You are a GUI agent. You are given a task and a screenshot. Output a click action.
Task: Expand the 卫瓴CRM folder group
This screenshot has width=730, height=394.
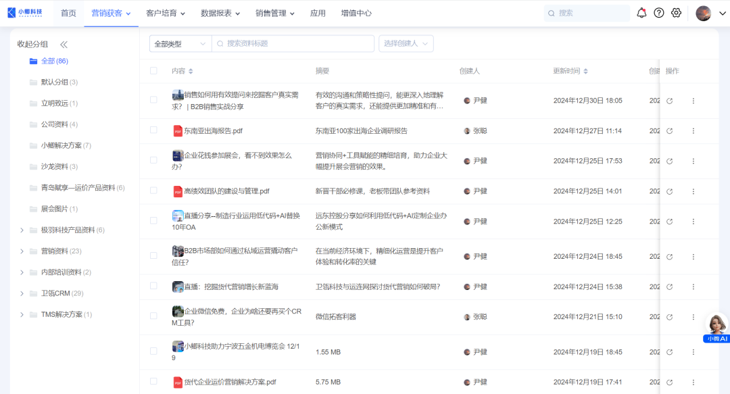coord(22,293)
